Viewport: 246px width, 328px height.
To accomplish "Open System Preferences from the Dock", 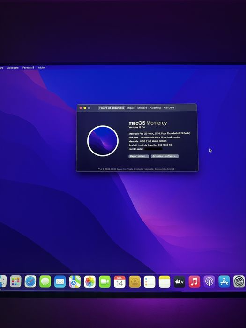I will click(x=239, y=282).
